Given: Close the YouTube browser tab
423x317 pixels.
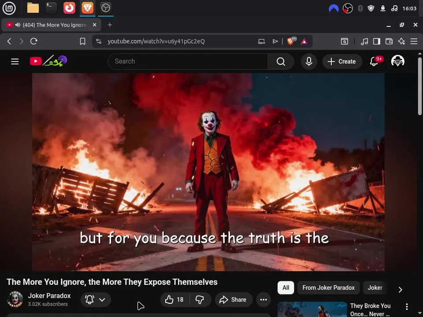Looking at the screenshot, I should pos(94,25).
